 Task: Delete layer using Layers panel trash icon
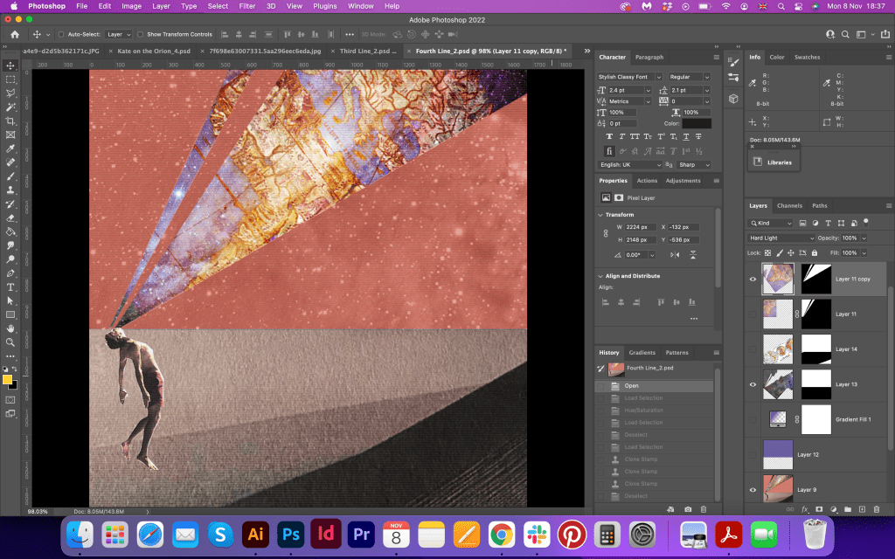tap(877, 508)
